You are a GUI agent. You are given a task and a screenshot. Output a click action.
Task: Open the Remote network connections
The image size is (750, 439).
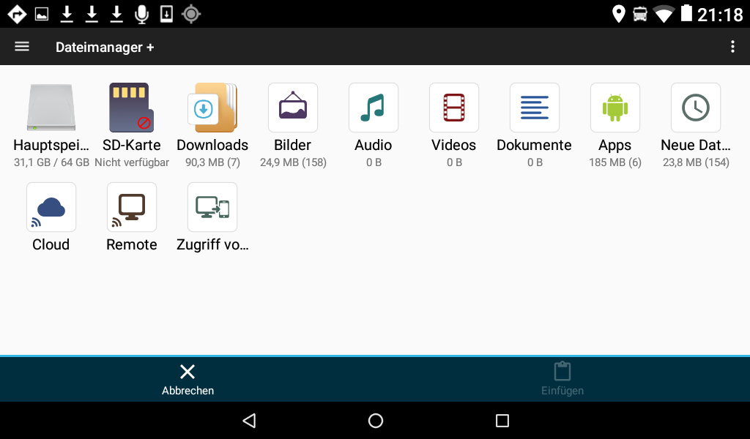pyautogui.click(x=132, y=208)
